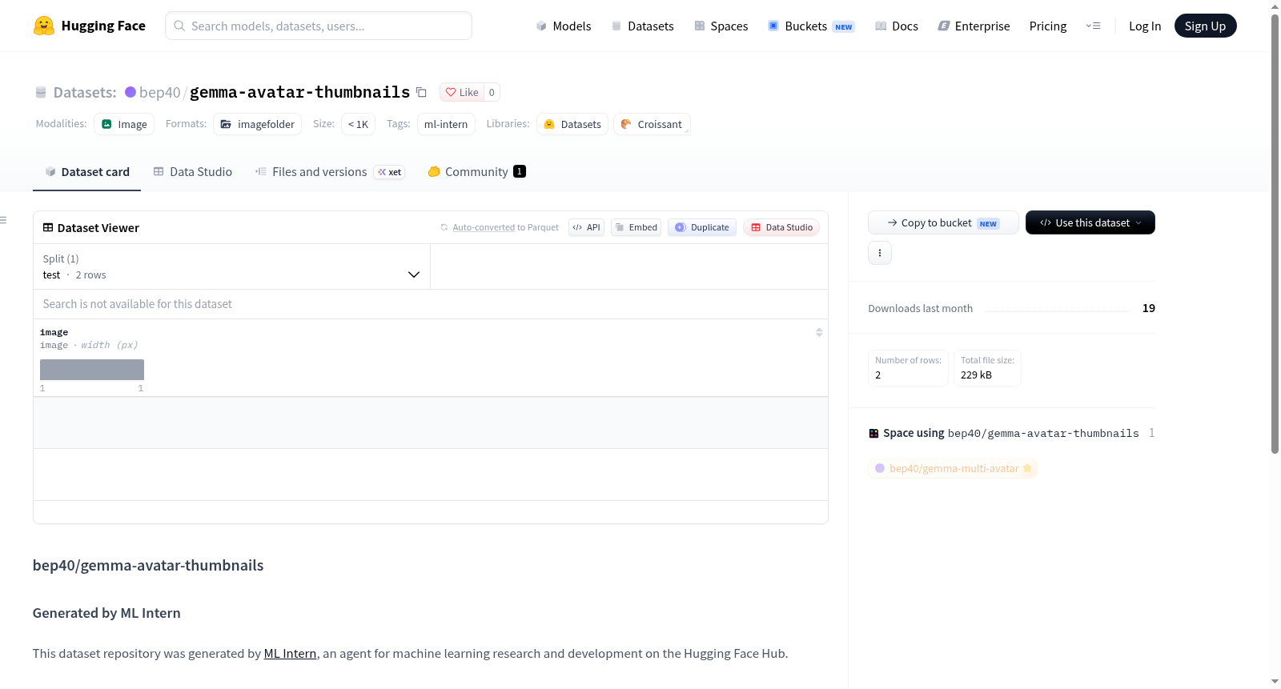Click the ml-intern tag
This screenshot has width=1281, height=689.
(x=446, y=124)
